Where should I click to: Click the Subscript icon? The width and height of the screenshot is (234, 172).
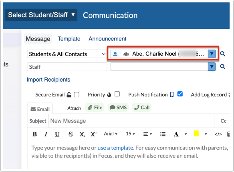pyautogui.click(x=82, y=134)
